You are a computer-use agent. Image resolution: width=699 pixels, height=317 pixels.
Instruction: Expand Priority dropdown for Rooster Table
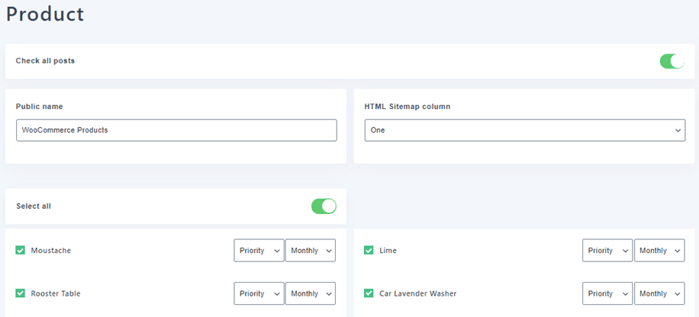259,293
